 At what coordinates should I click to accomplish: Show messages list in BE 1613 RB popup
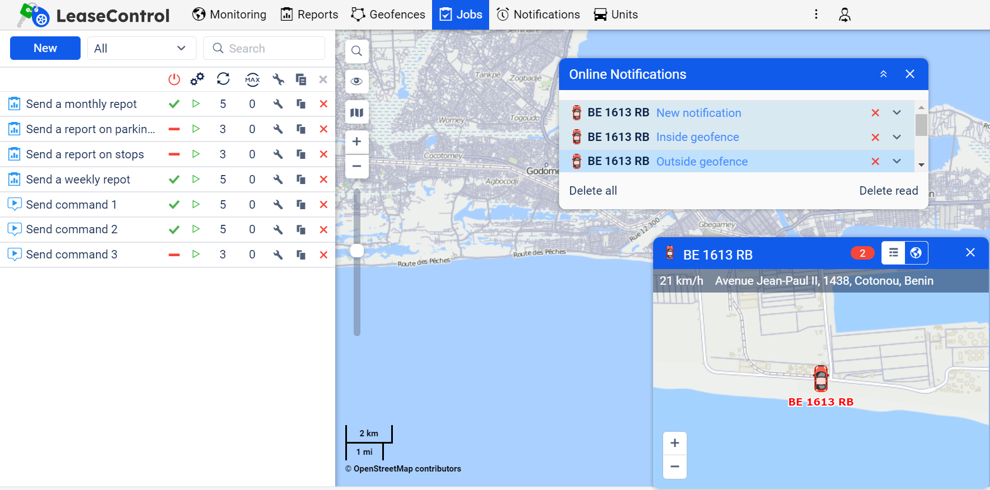[x=894, y=253]
